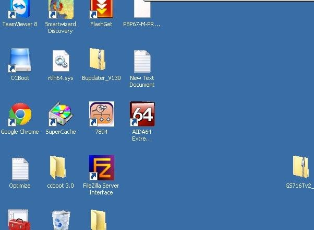Select the Smartwizard Discovery desktop icon

click(61, 9)
